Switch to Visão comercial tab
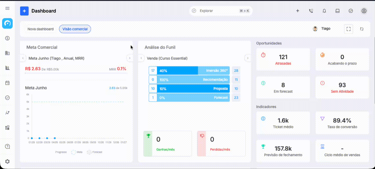 coord(75,29)
